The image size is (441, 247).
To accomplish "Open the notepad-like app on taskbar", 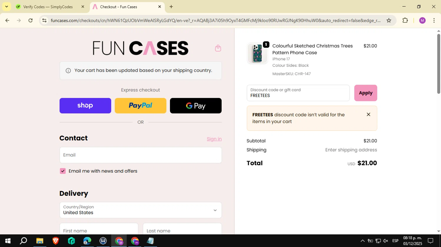I will click(x=151, y=241).
